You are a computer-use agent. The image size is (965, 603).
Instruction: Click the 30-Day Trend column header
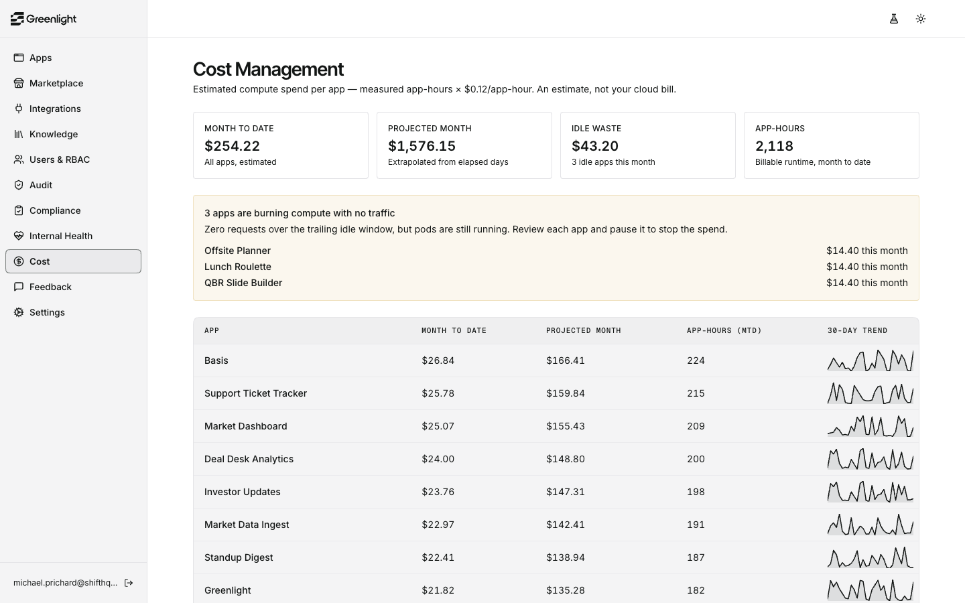click(x=857, y=331)
